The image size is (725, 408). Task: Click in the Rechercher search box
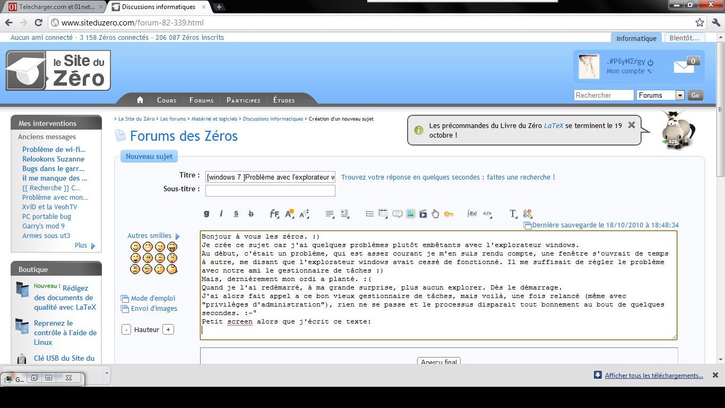pyautogui.click(x=604, y=95)
